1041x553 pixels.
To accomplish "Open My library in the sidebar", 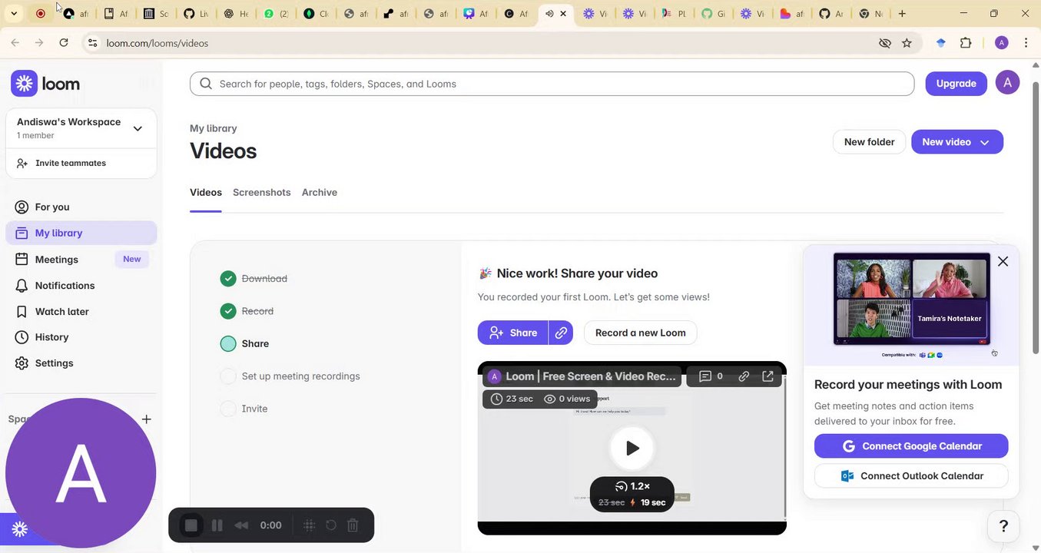I will coord(81,233).
